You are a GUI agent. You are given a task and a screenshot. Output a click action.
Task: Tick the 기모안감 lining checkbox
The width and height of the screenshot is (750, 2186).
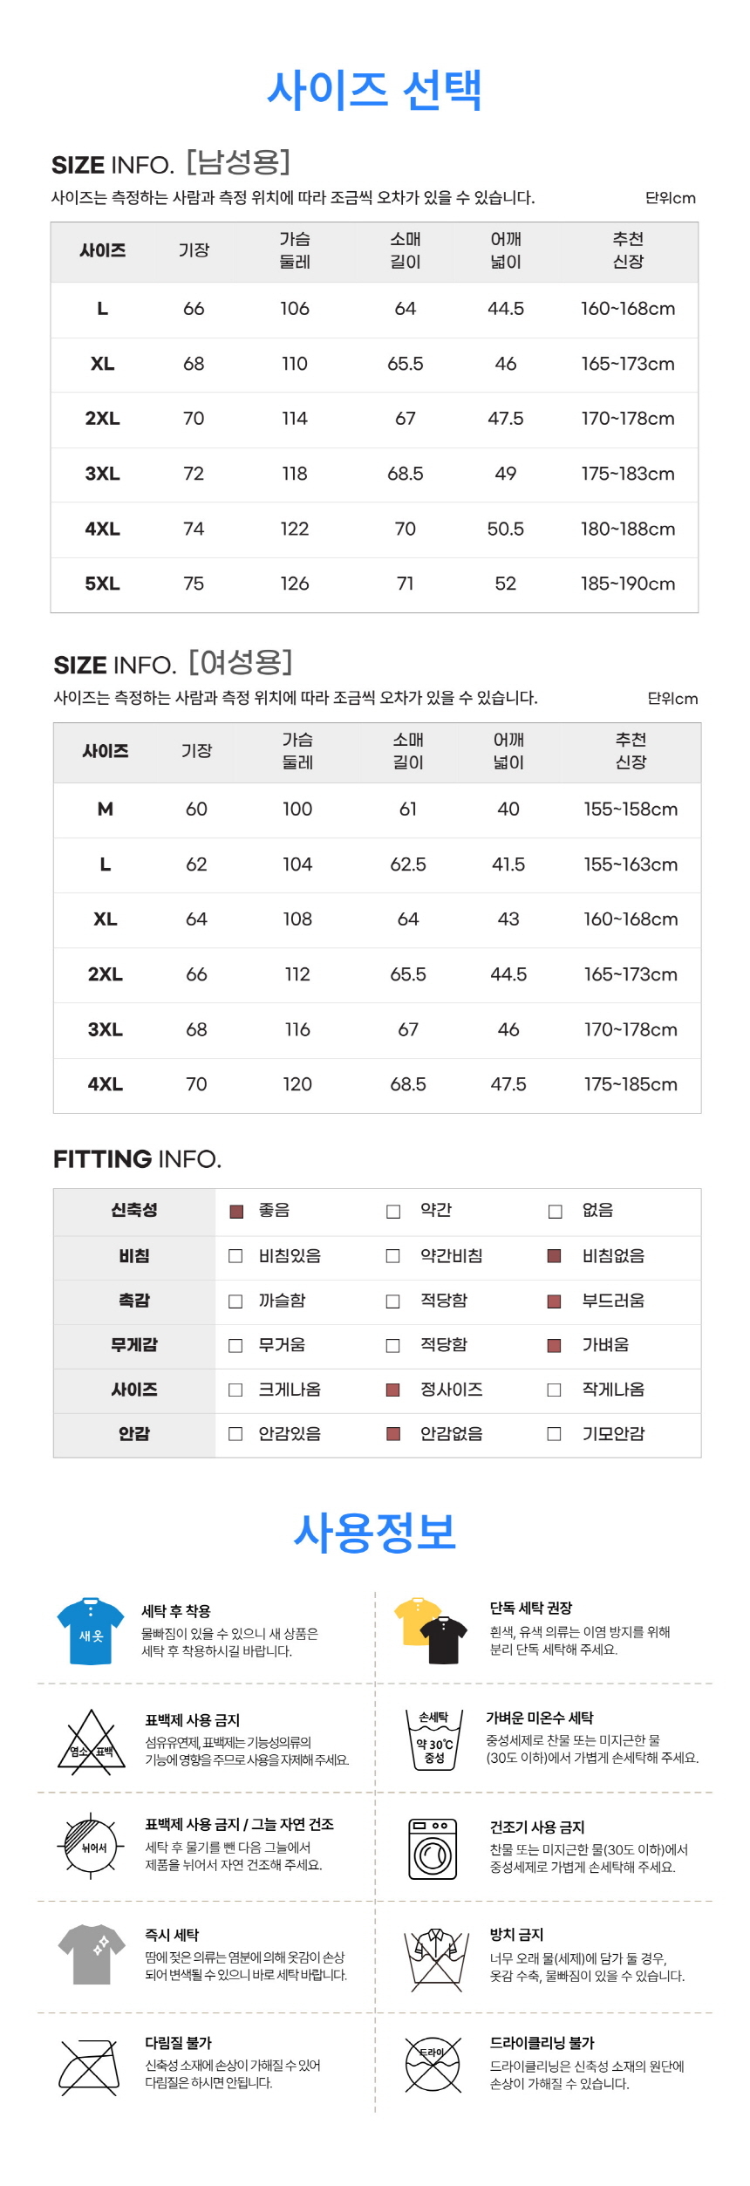(554, 1434)
